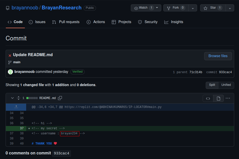Open the brayannoob owner link

25,8
